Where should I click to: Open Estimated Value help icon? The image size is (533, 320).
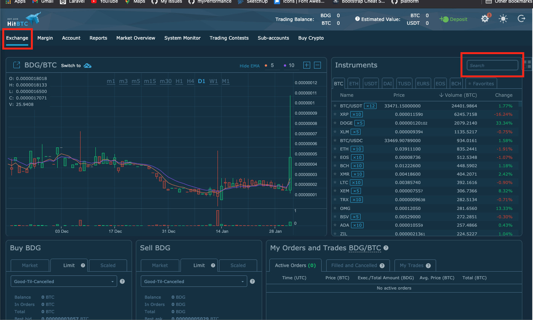[x=357, y=19]
